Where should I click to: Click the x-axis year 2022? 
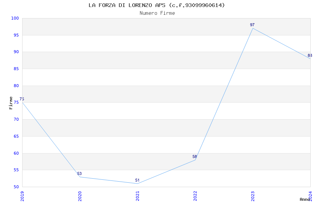click(x=195, y=196)
